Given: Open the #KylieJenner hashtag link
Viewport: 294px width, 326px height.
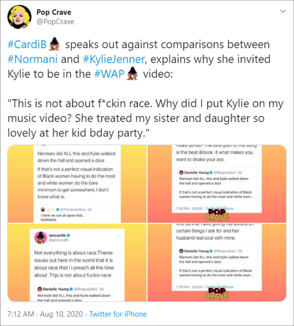Looking at the screenshot, I should coord(114,59).
